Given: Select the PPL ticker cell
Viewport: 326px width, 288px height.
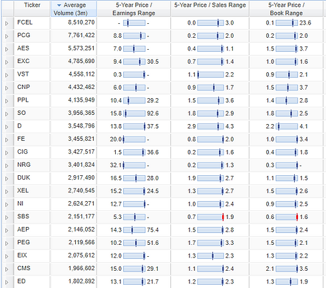Looking at the screenshot, I should (32, 100).
